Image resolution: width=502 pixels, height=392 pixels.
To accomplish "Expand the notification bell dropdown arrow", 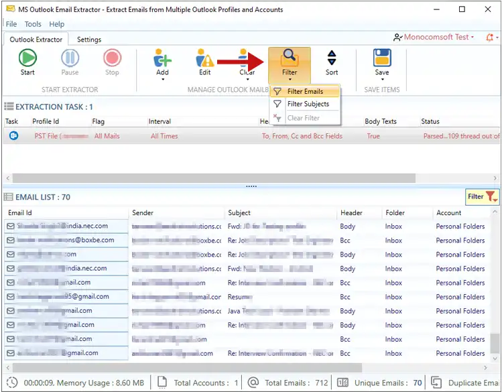I will click(497, 38).
